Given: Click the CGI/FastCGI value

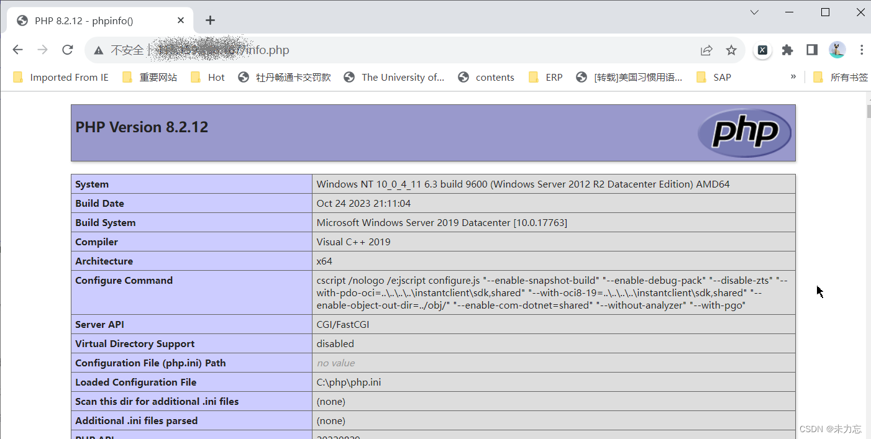Looking at the screenshot, I should (x=343, y=324).
